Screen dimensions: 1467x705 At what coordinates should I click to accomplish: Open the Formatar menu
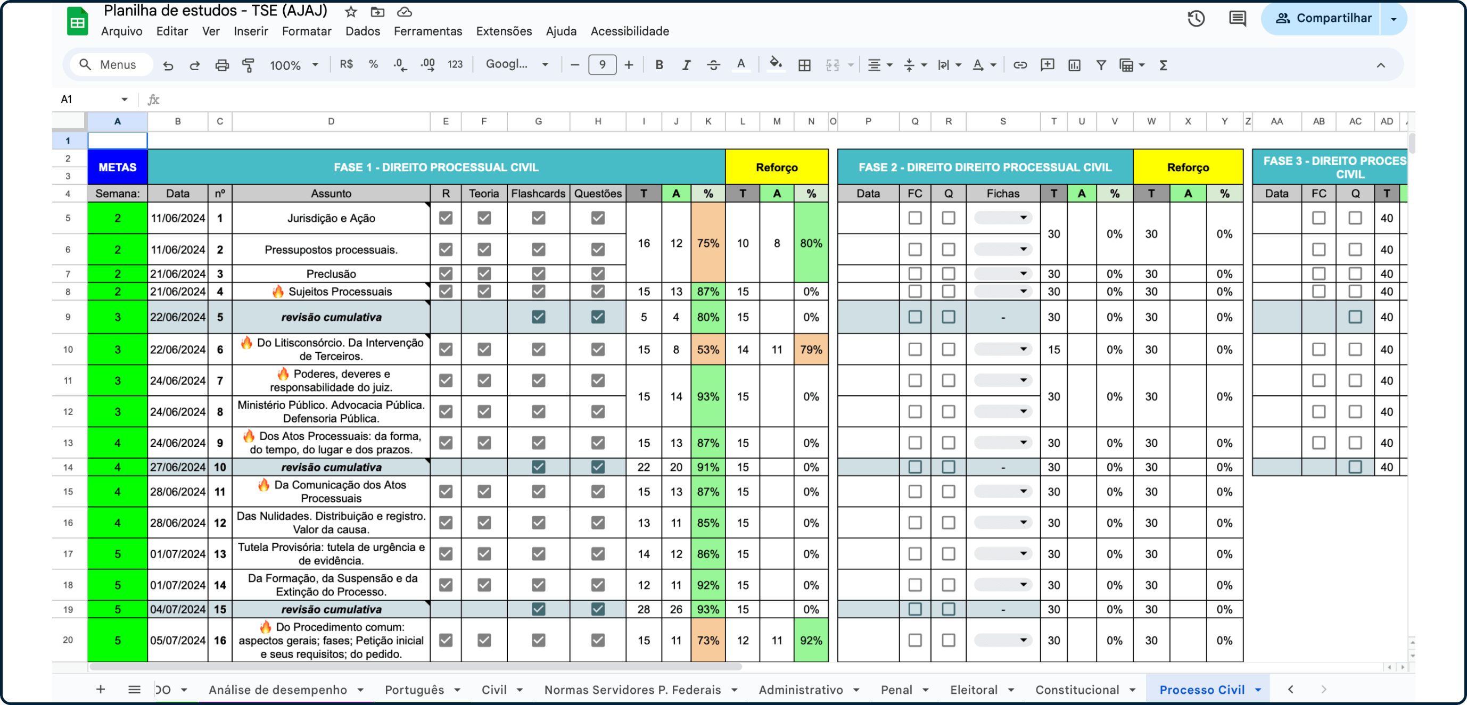coord(307,31)
